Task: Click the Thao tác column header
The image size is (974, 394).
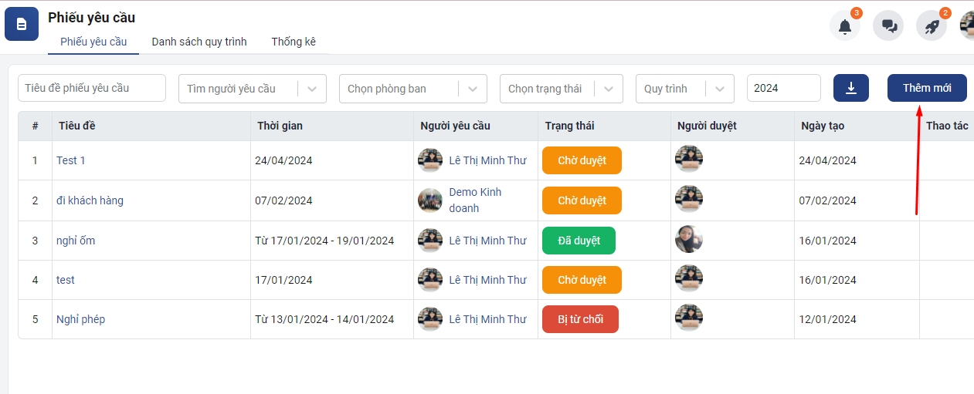Action: [x=947, y=126]
